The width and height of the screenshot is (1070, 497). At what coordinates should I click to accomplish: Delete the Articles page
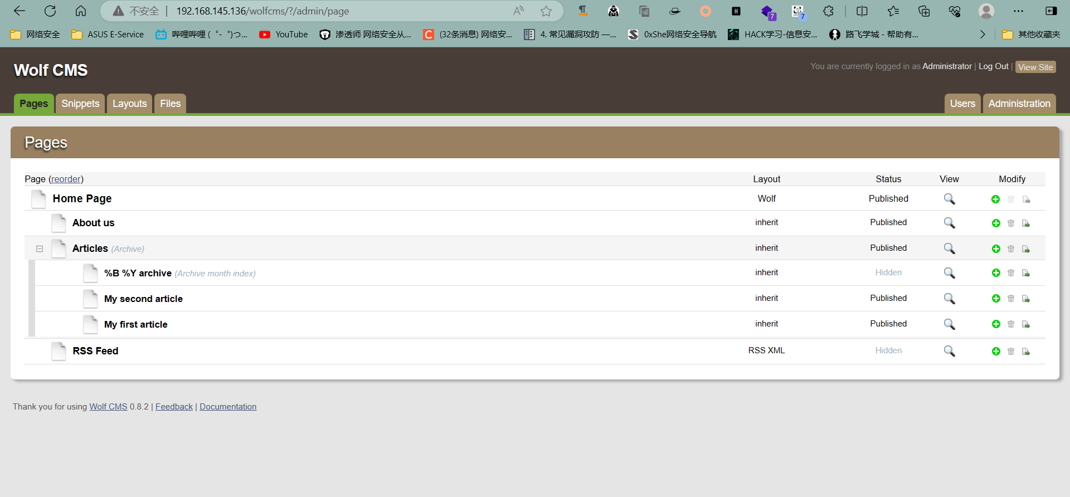(x=1011, y=249)
